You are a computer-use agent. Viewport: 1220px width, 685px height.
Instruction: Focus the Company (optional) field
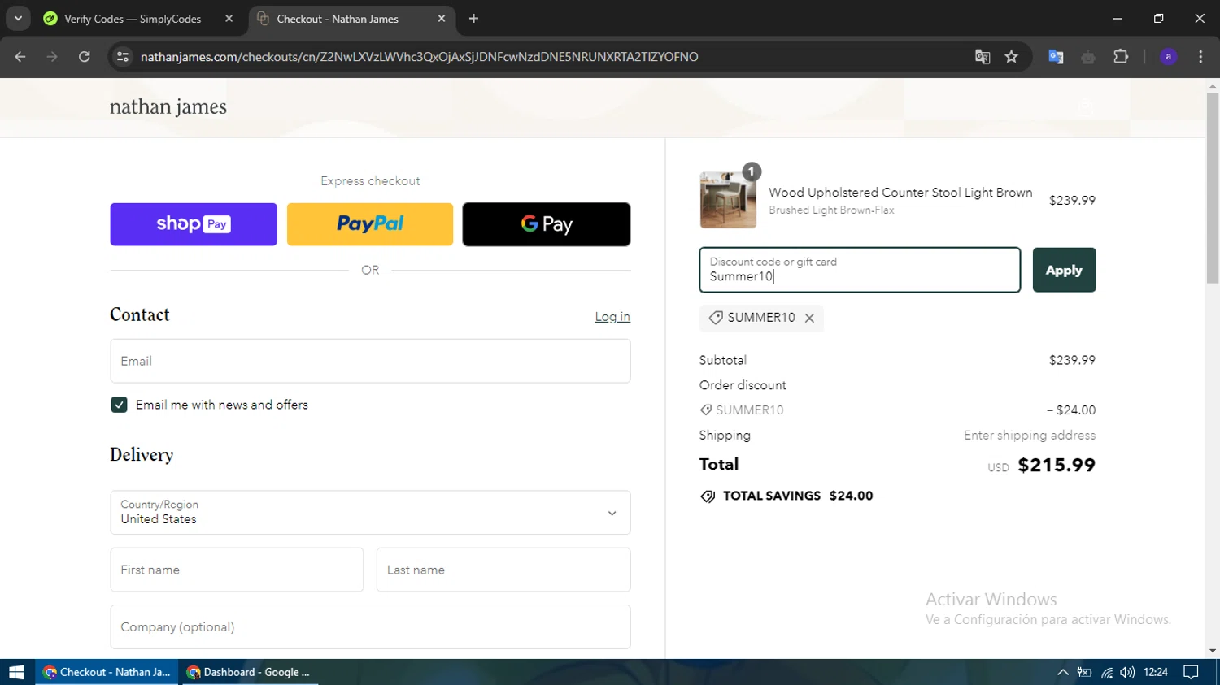pos(370,626)
